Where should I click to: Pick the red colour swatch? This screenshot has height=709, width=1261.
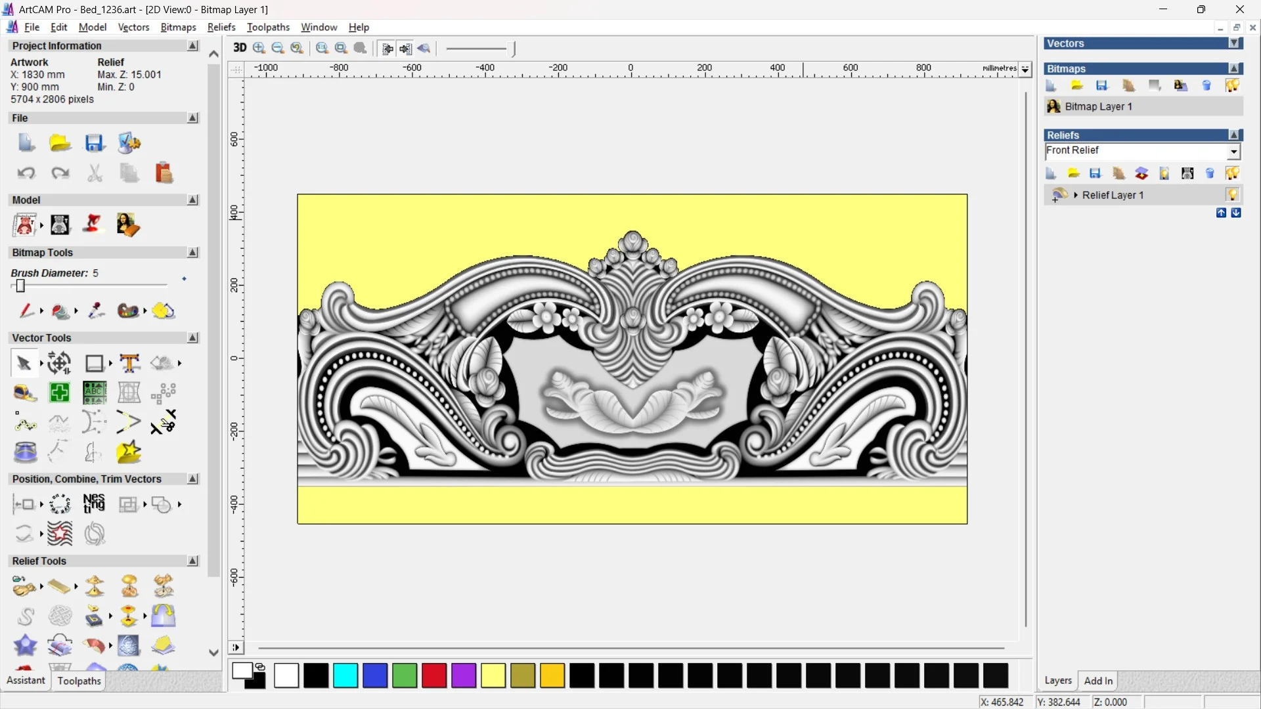click(434, 676)
